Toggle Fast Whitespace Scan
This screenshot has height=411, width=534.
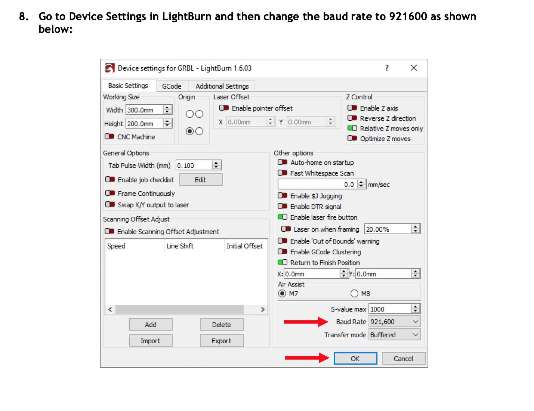[283, 173]
